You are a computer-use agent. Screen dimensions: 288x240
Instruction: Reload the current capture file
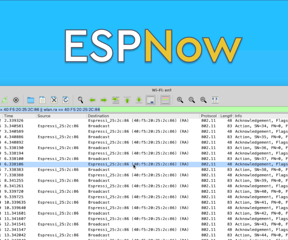(66, 100)
